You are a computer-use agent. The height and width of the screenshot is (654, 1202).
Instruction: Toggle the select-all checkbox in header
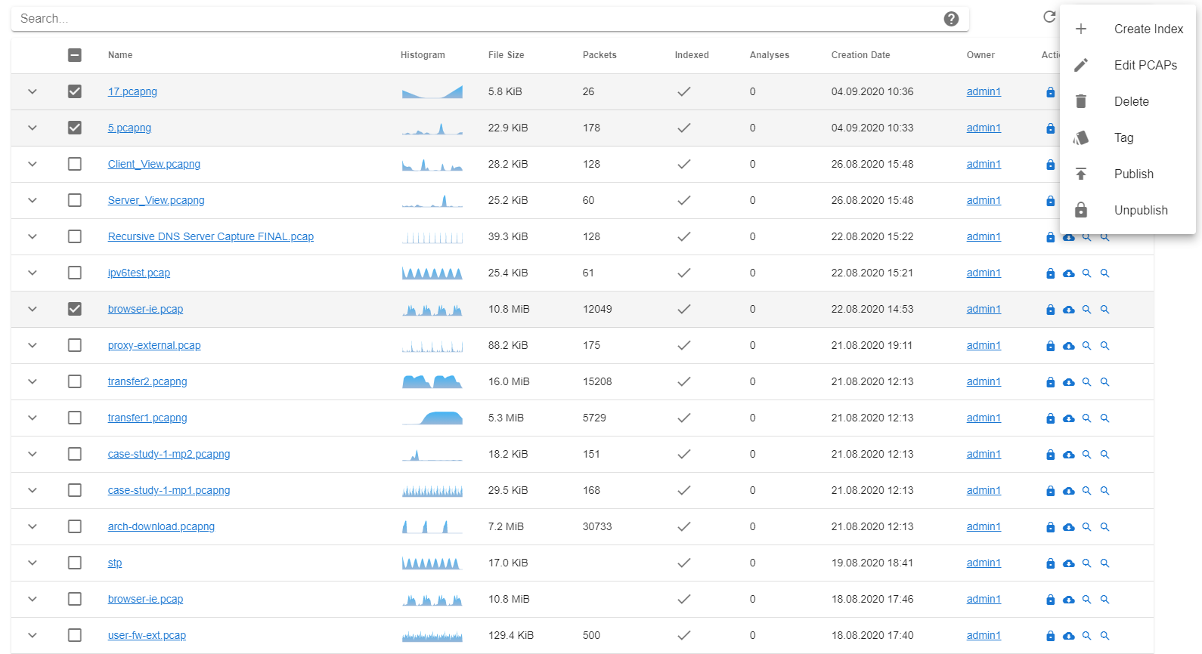(x=75, y=55)
